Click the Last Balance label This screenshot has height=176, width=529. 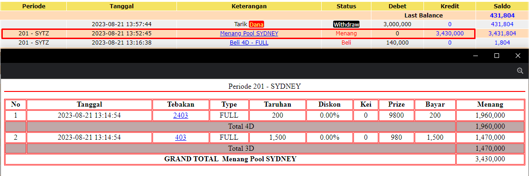click(x=423, y=16)
